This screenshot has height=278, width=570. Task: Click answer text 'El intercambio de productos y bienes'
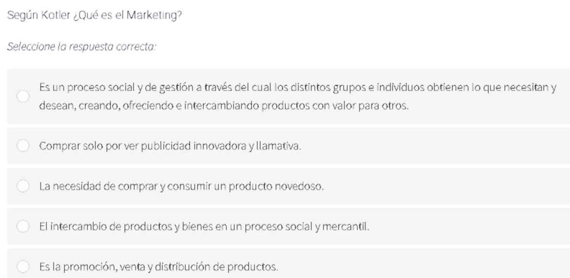click(x=204, y=227)
